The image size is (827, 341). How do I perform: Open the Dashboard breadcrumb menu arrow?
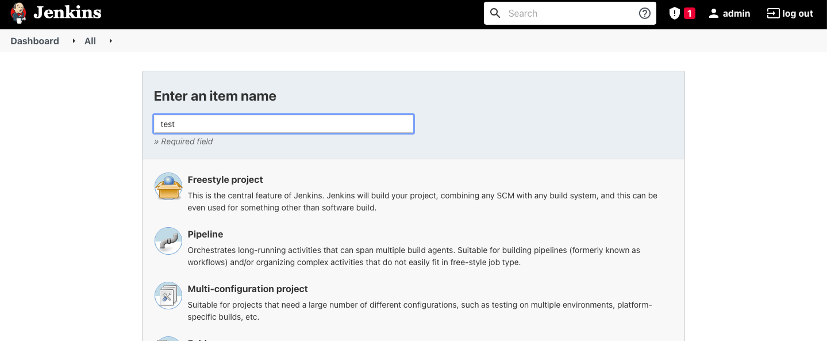pyautogui.click(x=73, y=41)
